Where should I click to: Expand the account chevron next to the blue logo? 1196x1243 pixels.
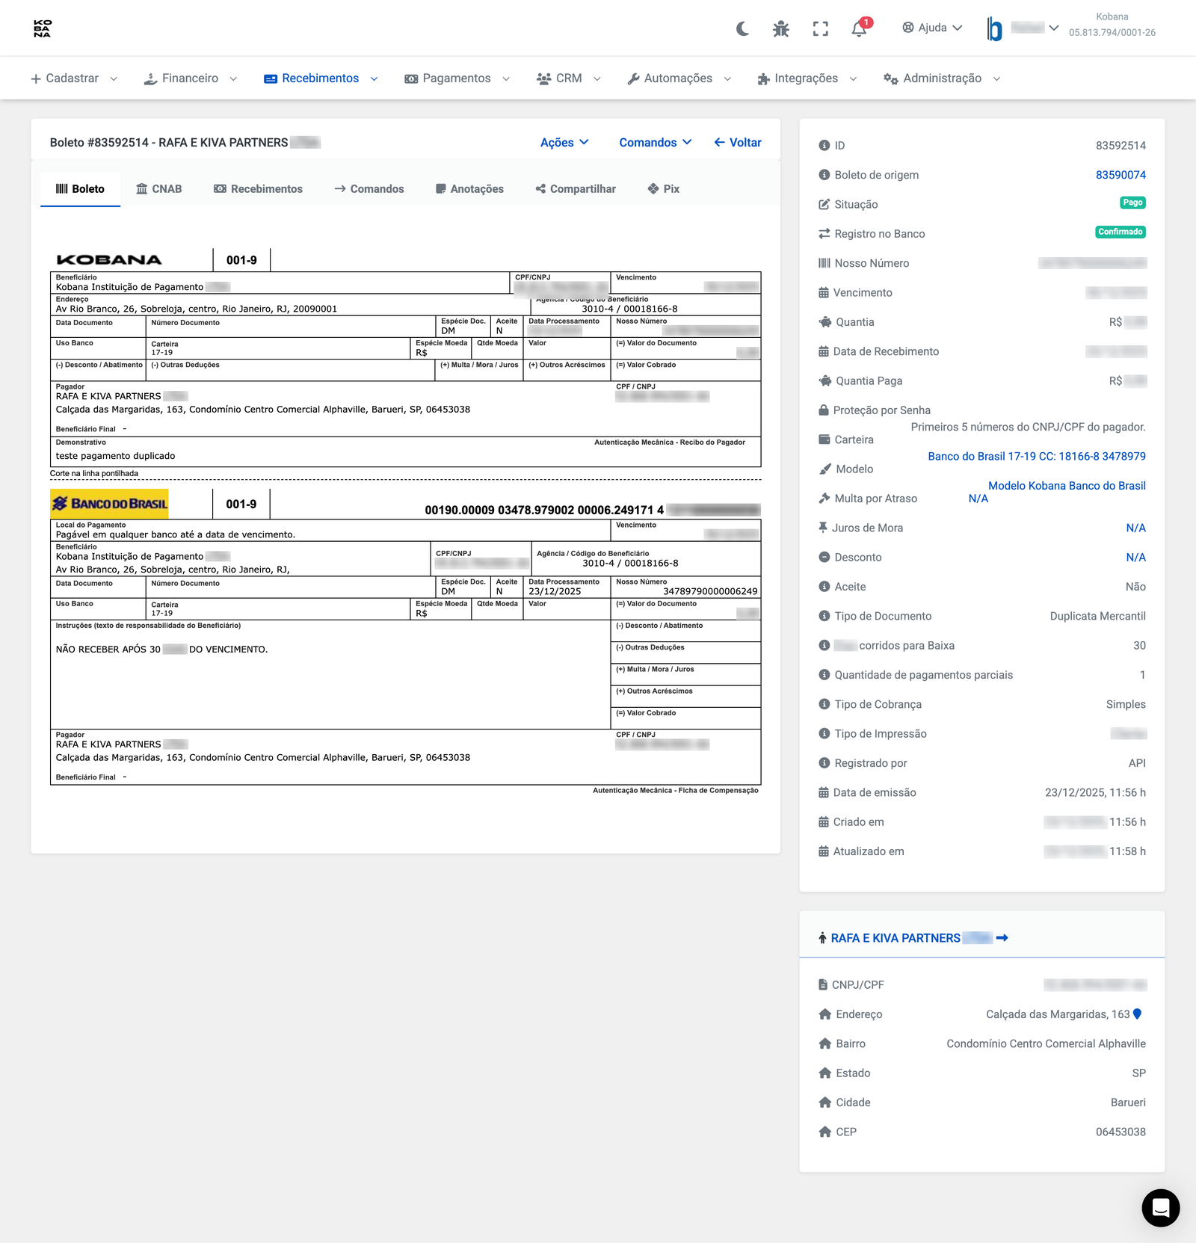1055,28
